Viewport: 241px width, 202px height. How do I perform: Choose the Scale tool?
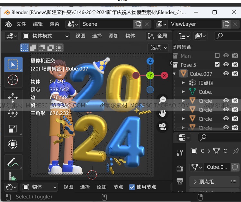tap(13, 129)
